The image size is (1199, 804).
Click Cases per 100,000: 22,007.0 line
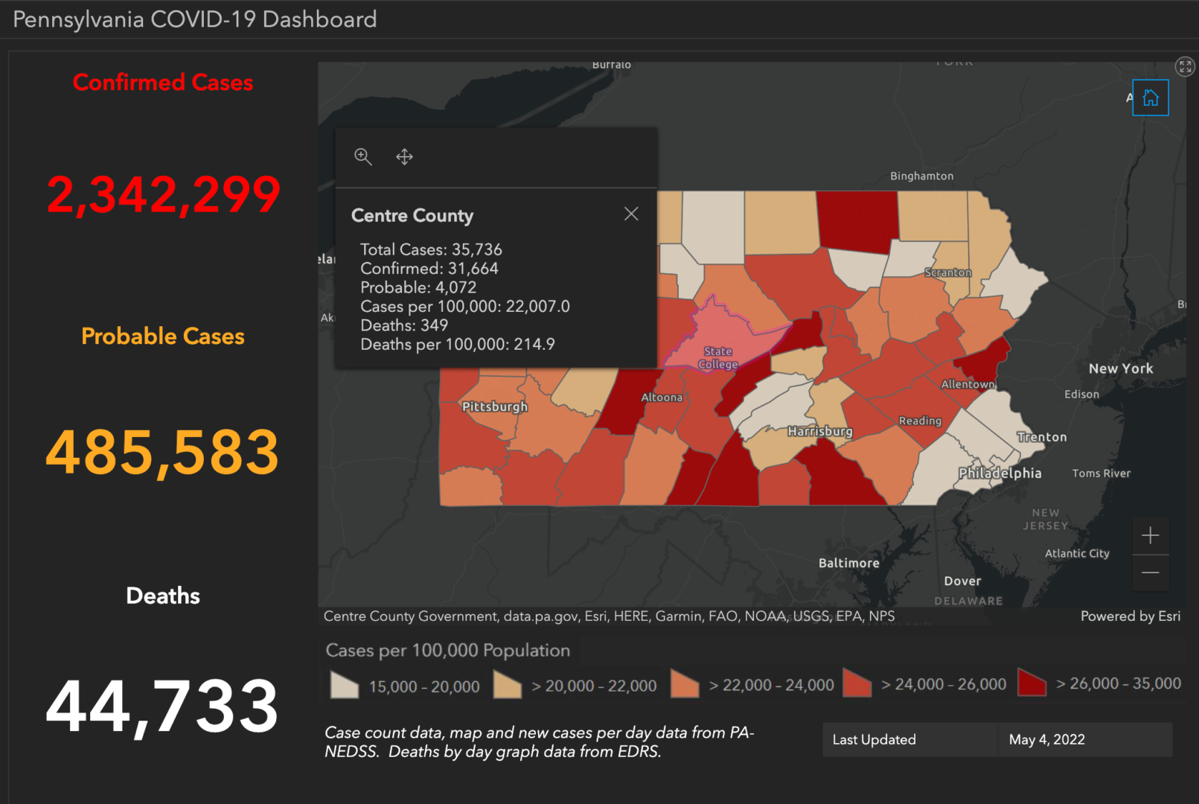point(465,306)
